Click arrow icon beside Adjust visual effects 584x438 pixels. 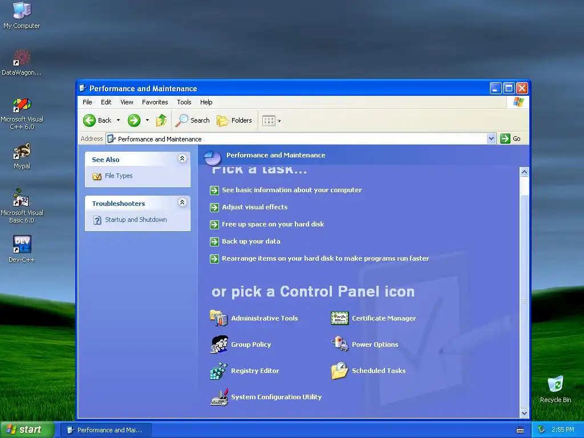214,208
